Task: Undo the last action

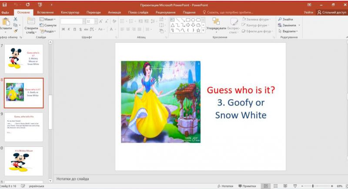Action: [16, 5]
